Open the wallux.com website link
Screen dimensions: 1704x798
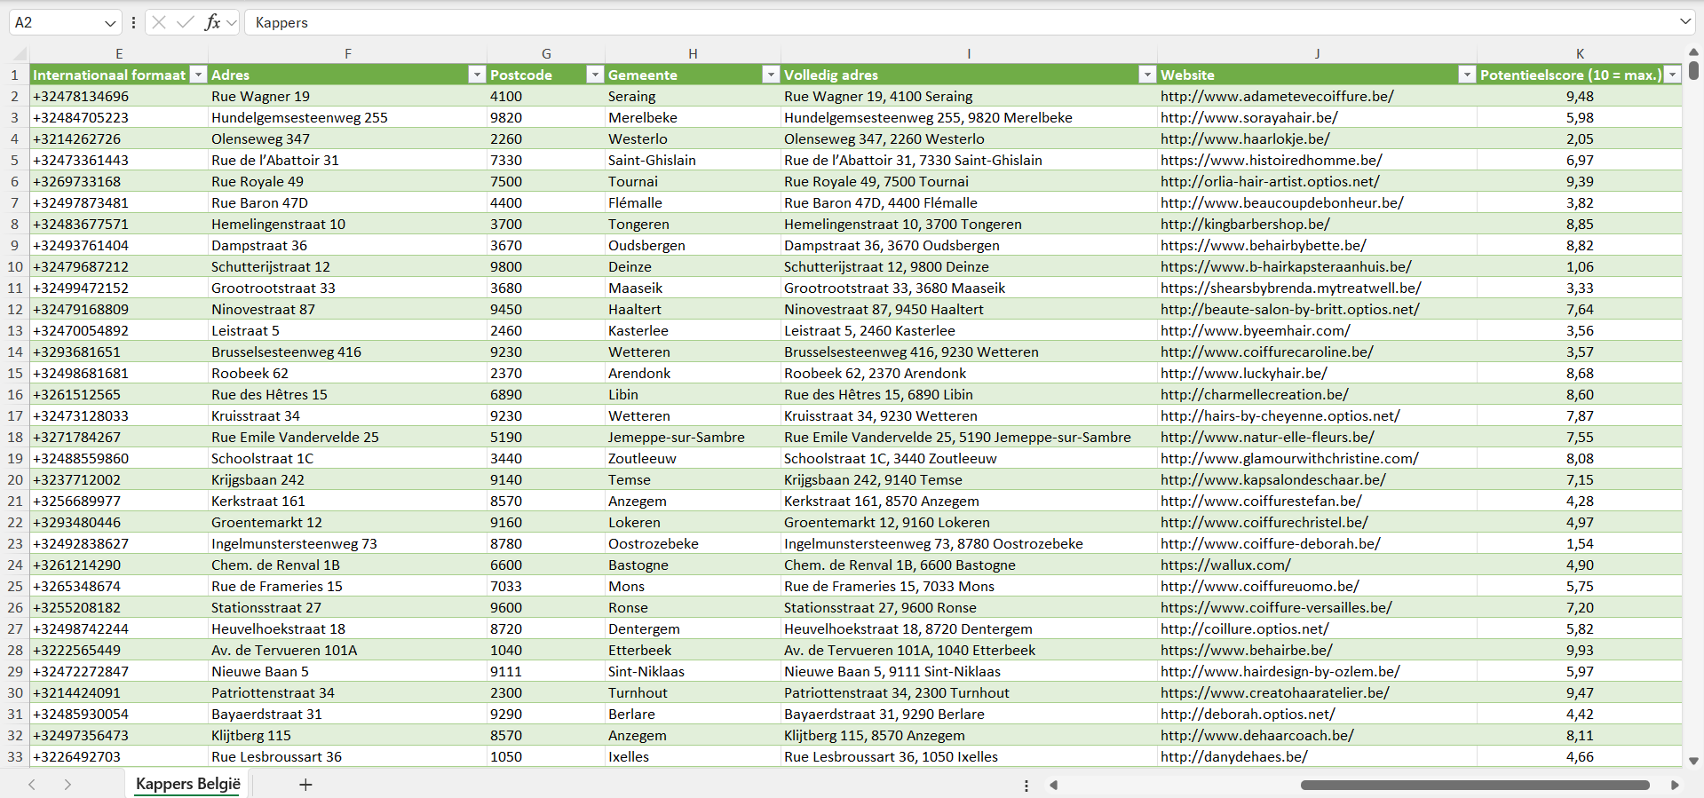[x=1225, y=565]
